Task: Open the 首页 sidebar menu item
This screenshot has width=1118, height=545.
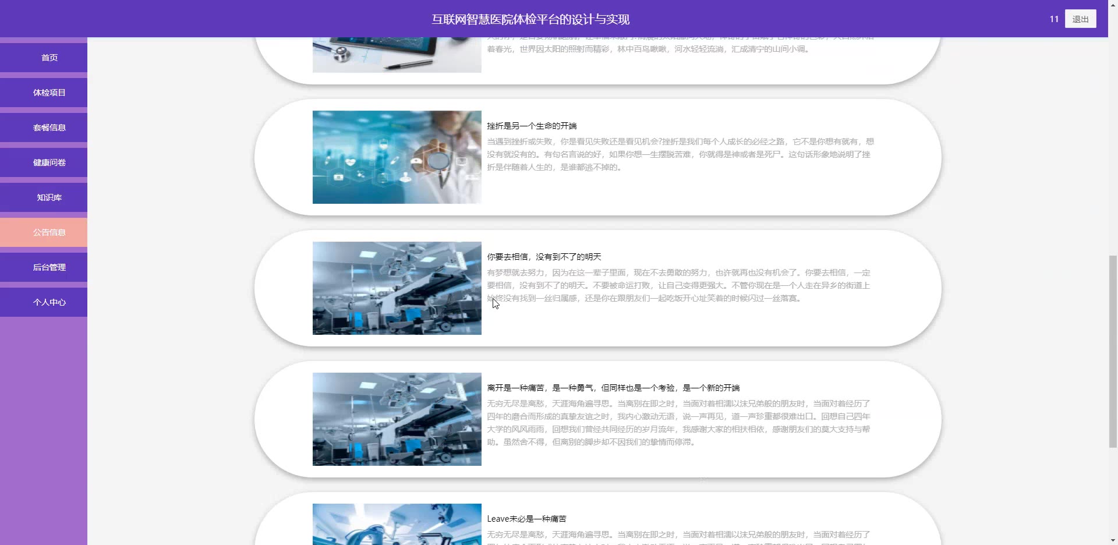Action: click(44, 58)
